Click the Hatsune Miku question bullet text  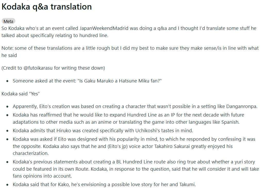coord(87,81)
